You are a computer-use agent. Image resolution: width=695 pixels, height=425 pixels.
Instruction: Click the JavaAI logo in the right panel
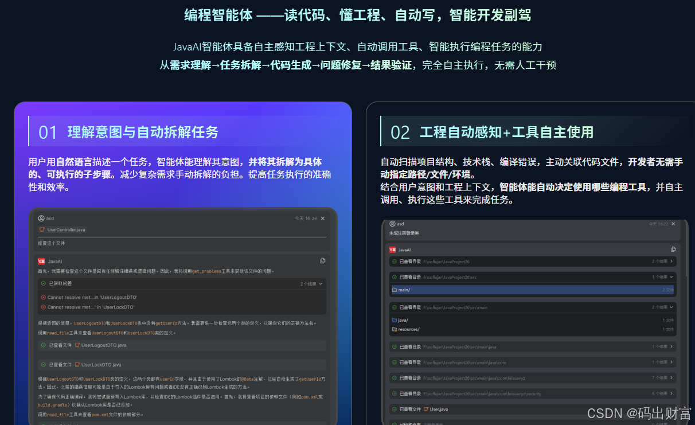tap(393, 250)
